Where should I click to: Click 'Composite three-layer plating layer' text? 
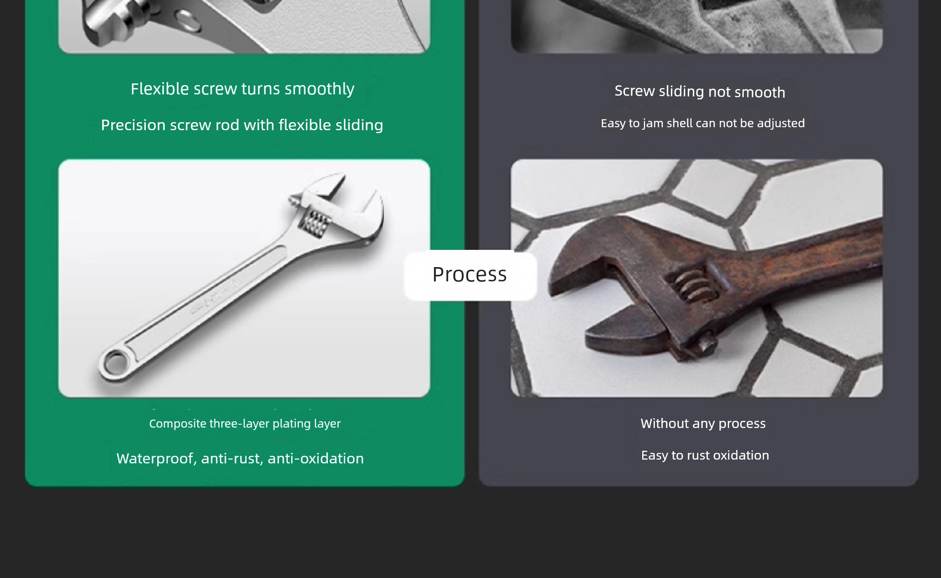(245, 424)
